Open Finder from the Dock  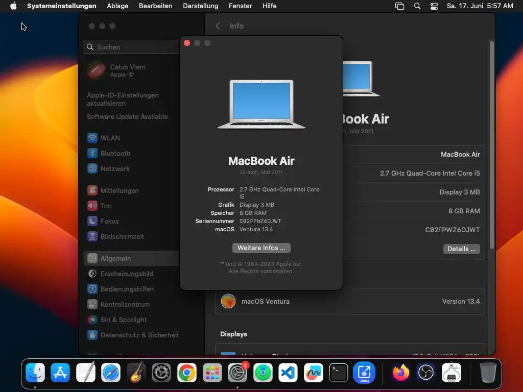pos(35,372)
